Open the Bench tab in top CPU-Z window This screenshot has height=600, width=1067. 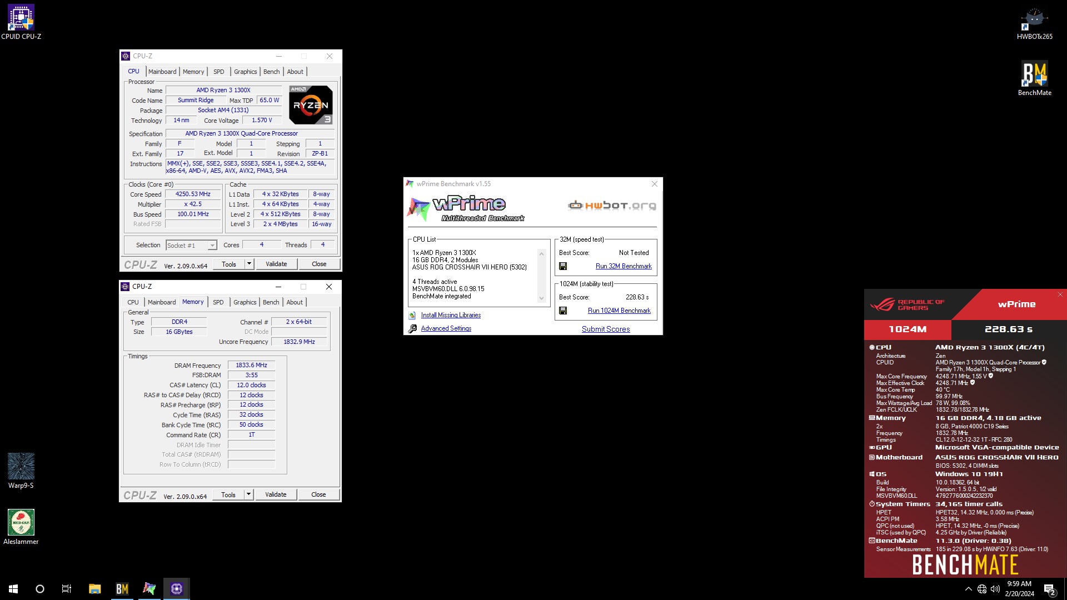click(271, 72)
